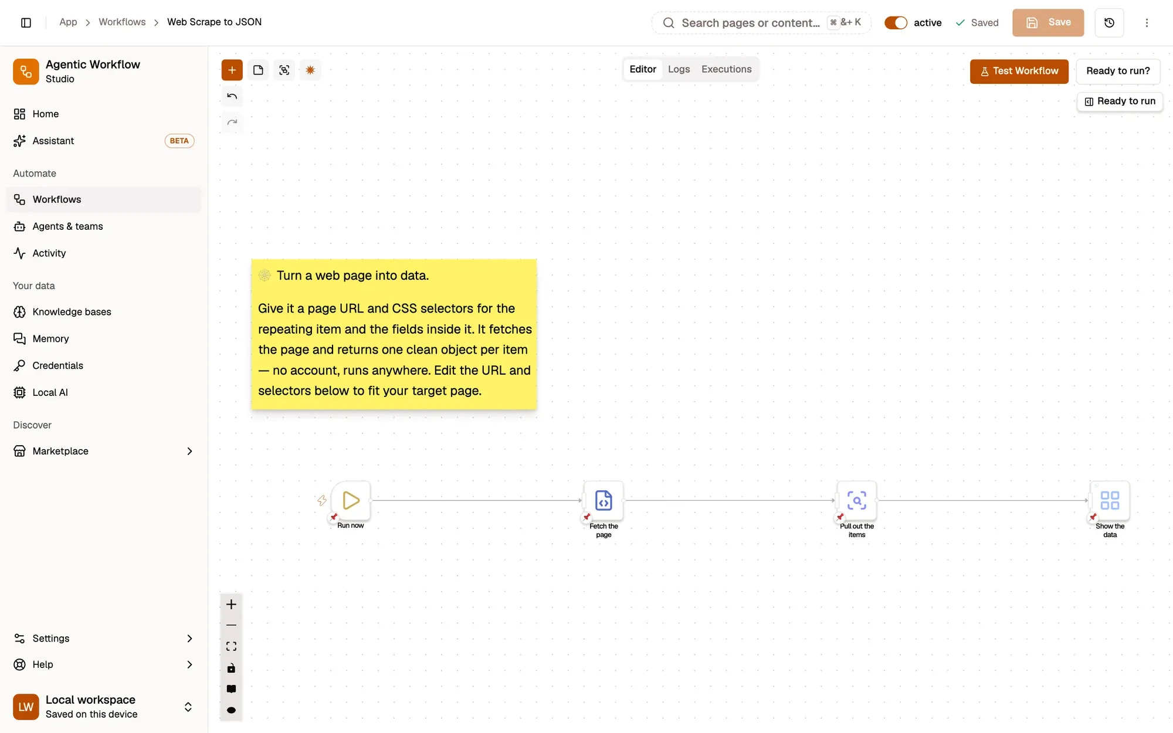Go to Home in sidebar
1173x733 pixels.
[104, 114]
